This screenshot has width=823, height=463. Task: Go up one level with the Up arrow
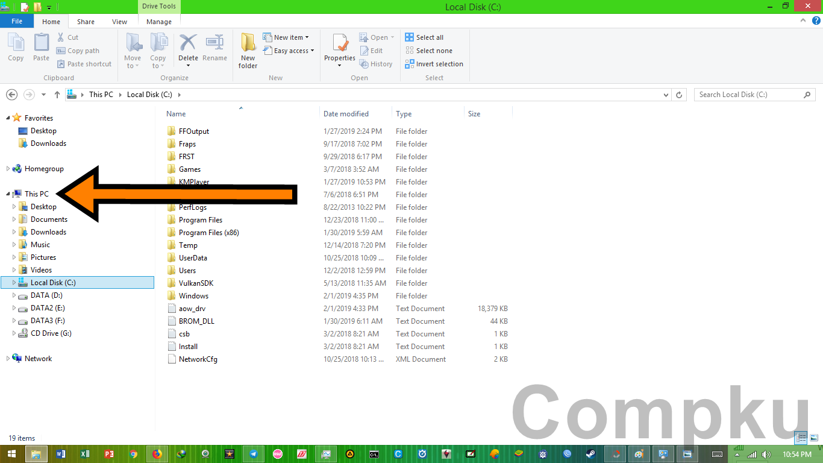[57, 95]
